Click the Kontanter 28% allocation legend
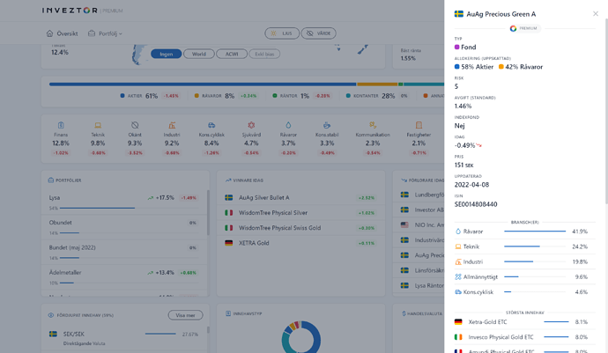 377,96
